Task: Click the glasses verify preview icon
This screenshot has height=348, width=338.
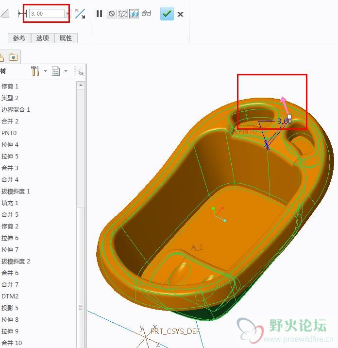Action: pos(146,14)
